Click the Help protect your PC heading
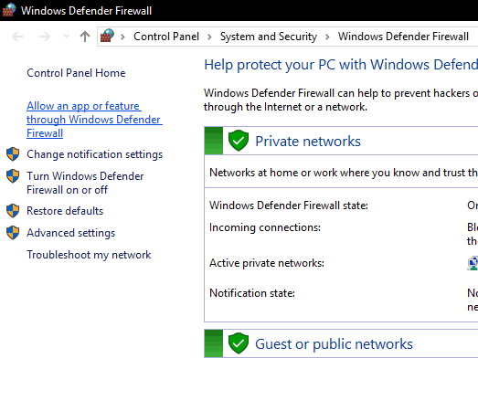The image size is (478, 411). pos(341,65)
